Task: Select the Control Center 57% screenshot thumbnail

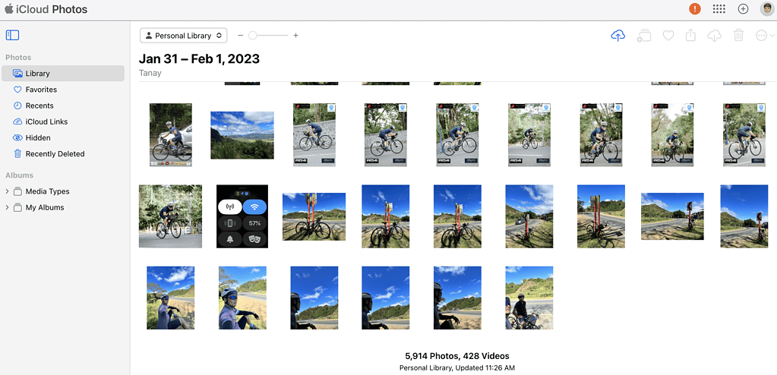Action: pyautogui.click(x=242, y=216)
